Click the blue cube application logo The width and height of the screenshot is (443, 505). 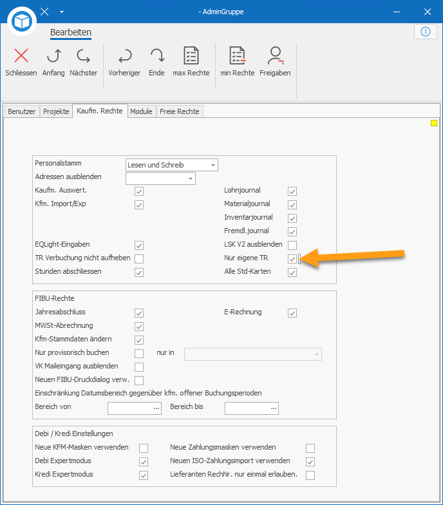pos(22,22)
